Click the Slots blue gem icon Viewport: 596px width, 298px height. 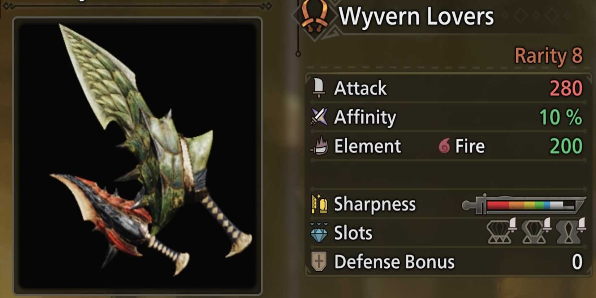pyautogui.click(x=319, y=233)
